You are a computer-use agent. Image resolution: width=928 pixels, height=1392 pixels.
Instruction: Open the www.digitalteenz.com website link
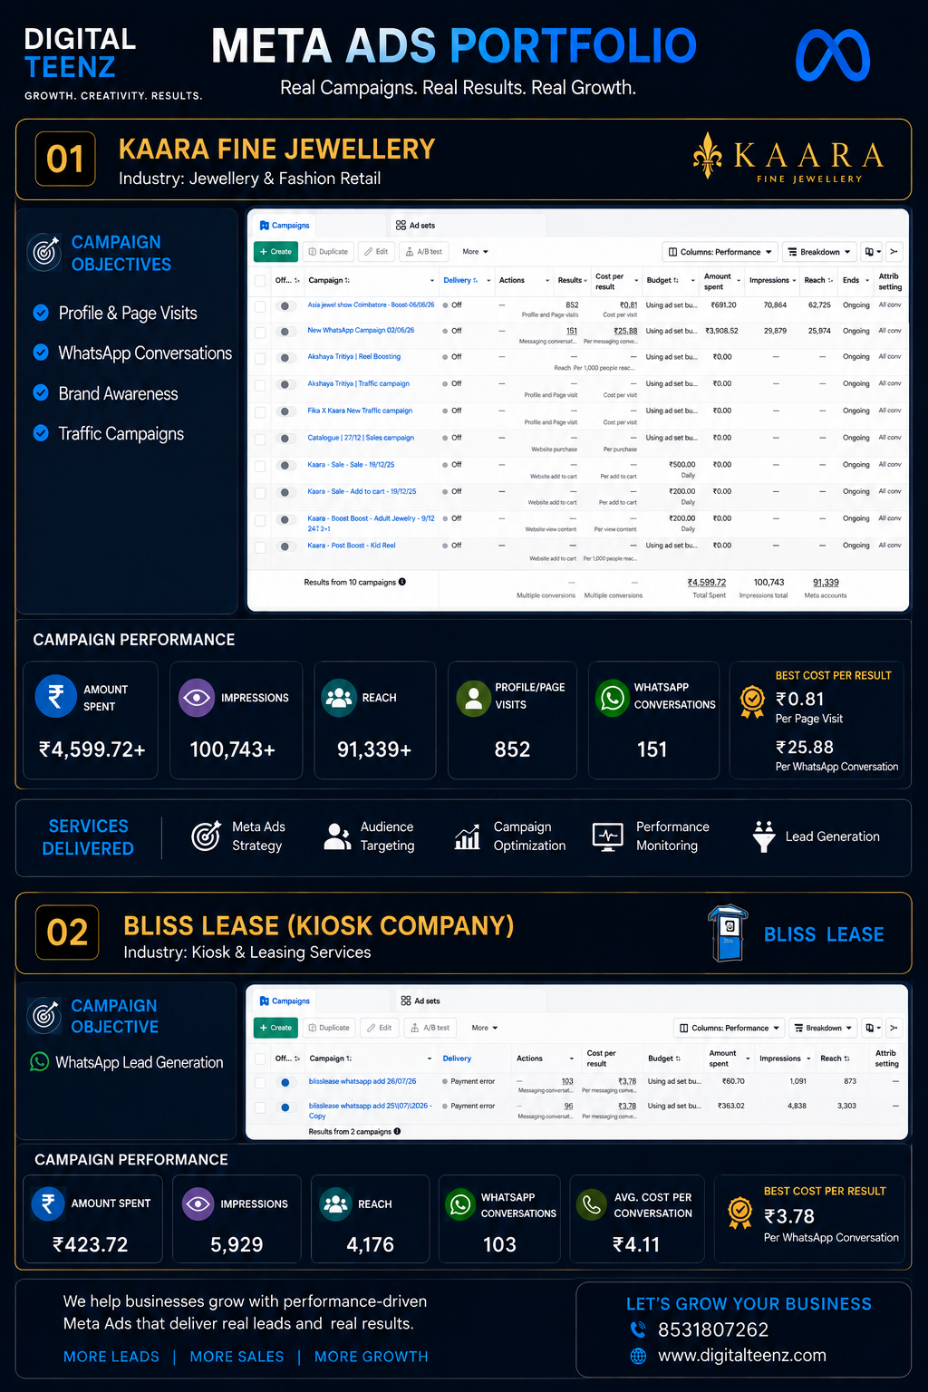[742, 1356]
